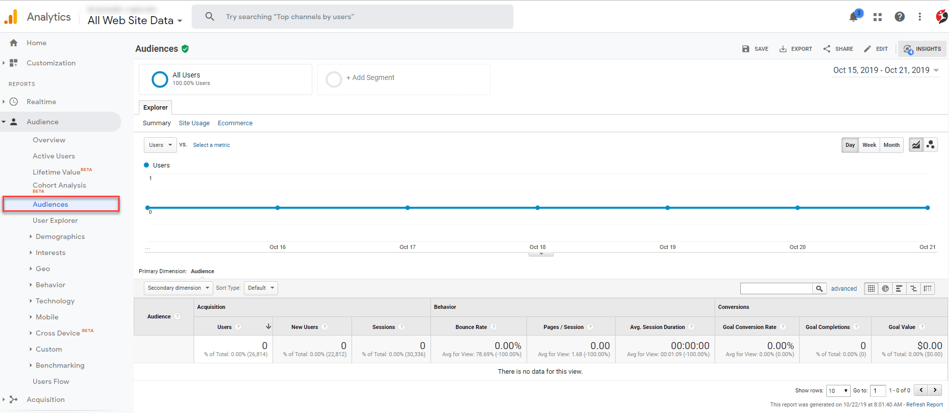Switch to motion chart view icon
949x413 pixels.
[x=930, y=145]
